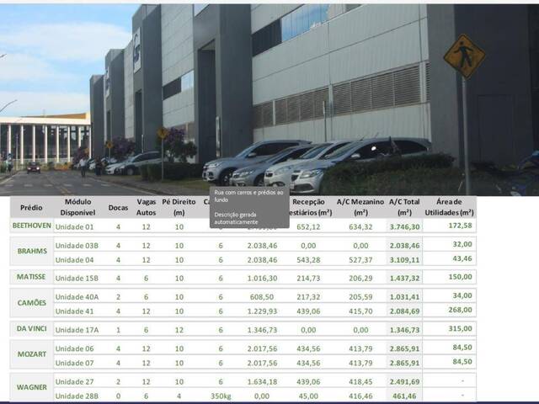This screenshot has height=404, width=539.
Task: Click the building photo at top
Action: 269,93
